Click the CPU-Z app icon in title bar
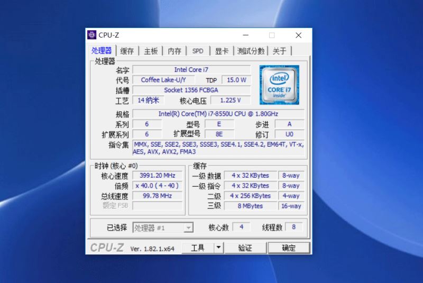Image resolution: width=423 pixels, height=283 pixels. [x=91, y=35]
